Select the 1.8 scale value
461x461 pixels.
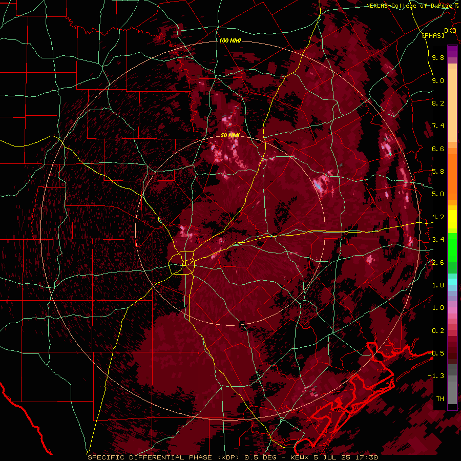tap(438, 285)
